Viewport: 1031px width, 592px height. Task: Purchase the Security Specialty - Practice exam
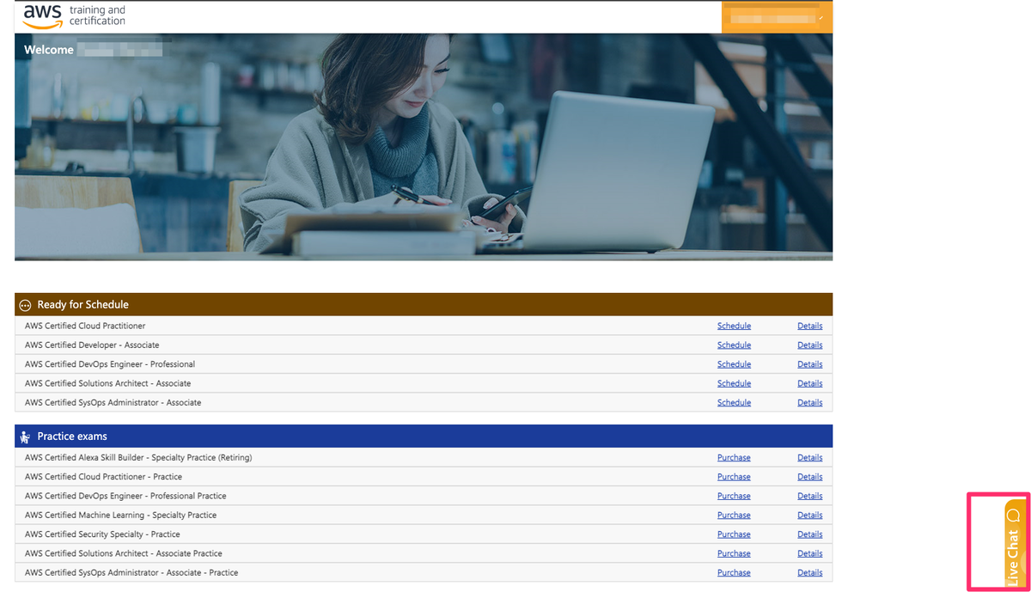coord(734,534)
